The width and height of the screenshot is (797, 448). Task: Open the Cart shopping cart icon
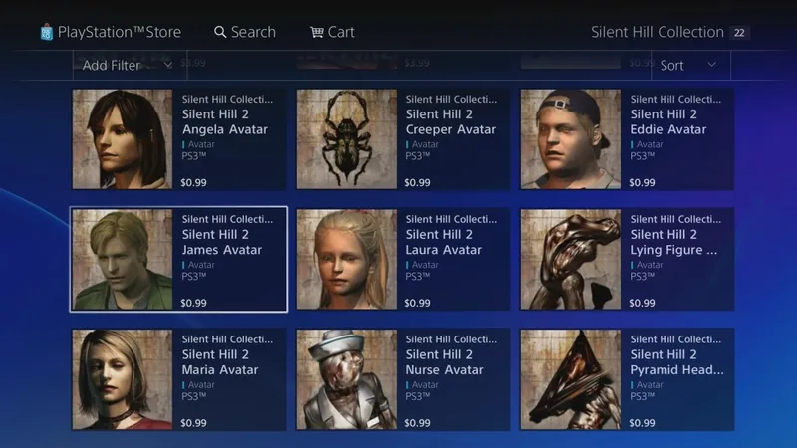(317, 32)
